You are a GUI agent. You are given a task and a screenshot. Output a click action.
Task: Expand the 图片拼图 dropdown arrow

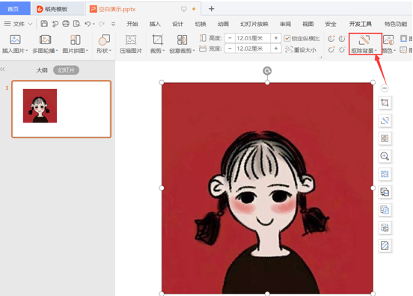(87, 51)
